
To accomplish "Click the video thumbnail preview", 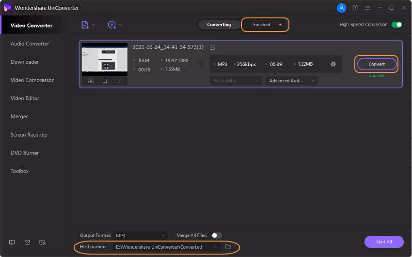I will [105, 59].
